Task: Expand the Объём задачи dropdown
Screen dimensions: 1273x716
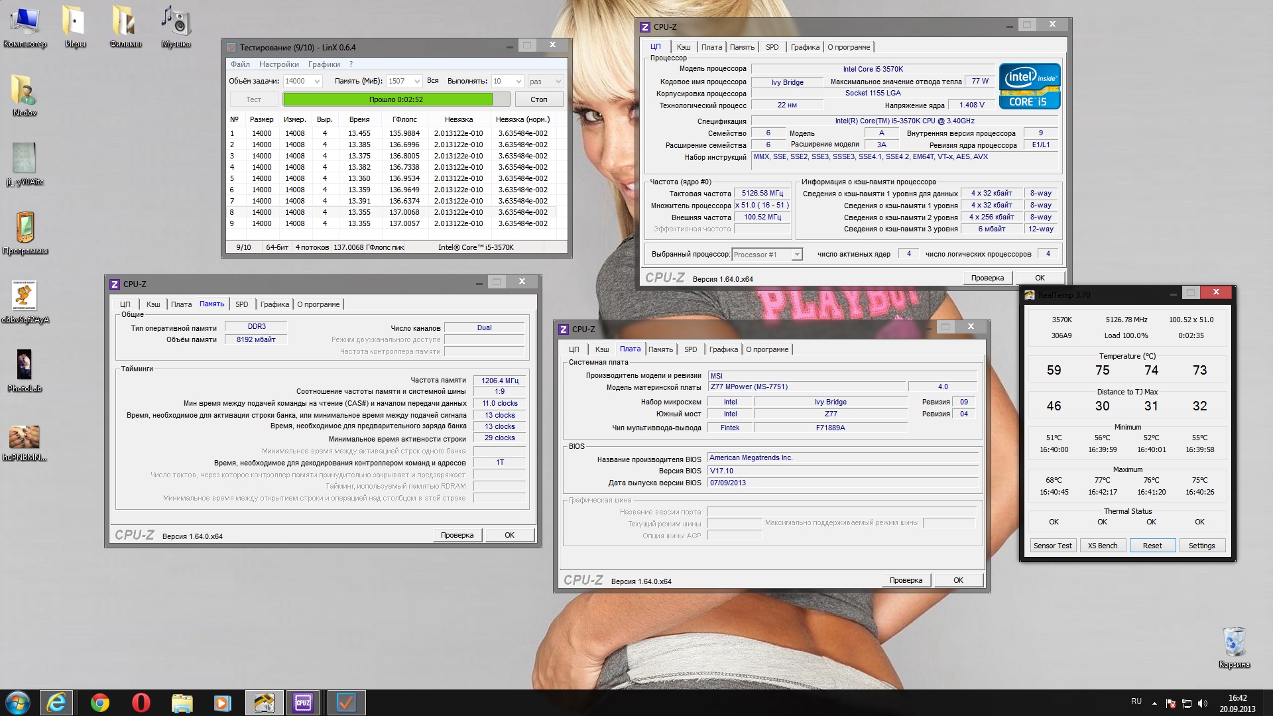Action: pos(317,82)
